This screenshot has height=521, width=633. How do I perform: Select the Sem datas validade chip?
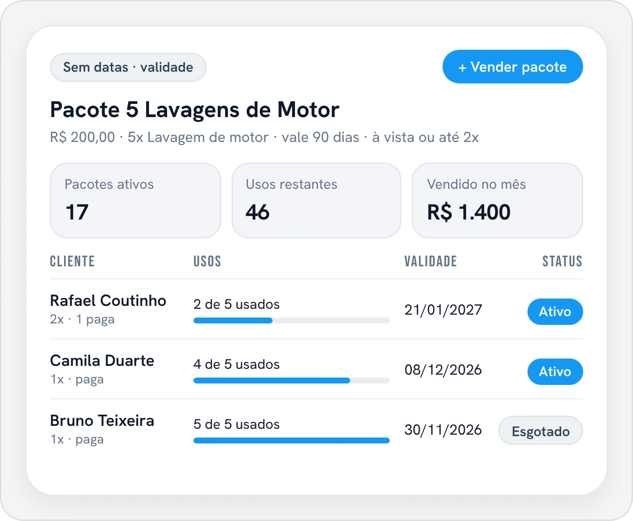[128, 67]
